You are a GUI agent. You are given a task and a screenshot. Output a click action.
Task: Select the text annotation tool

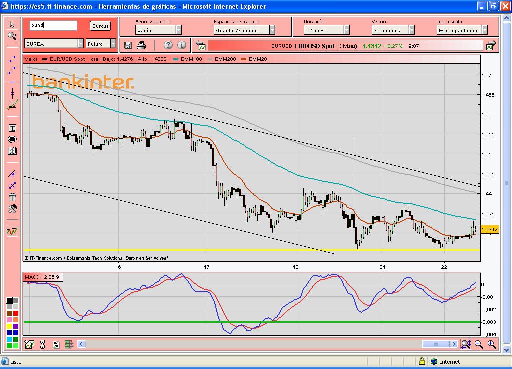click(x=12, y=128)
